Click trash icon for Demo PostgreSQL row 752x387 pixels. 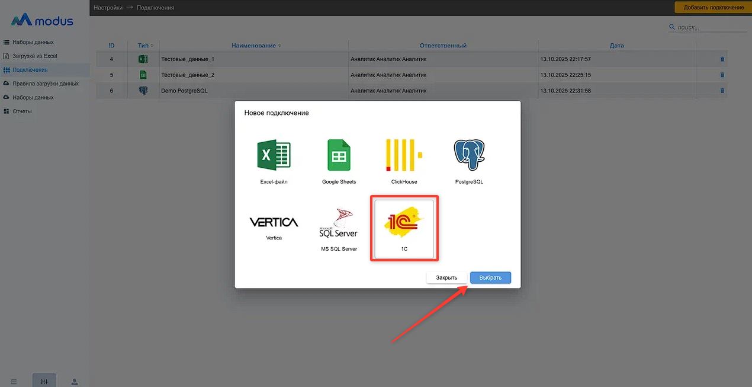point(722,91)
